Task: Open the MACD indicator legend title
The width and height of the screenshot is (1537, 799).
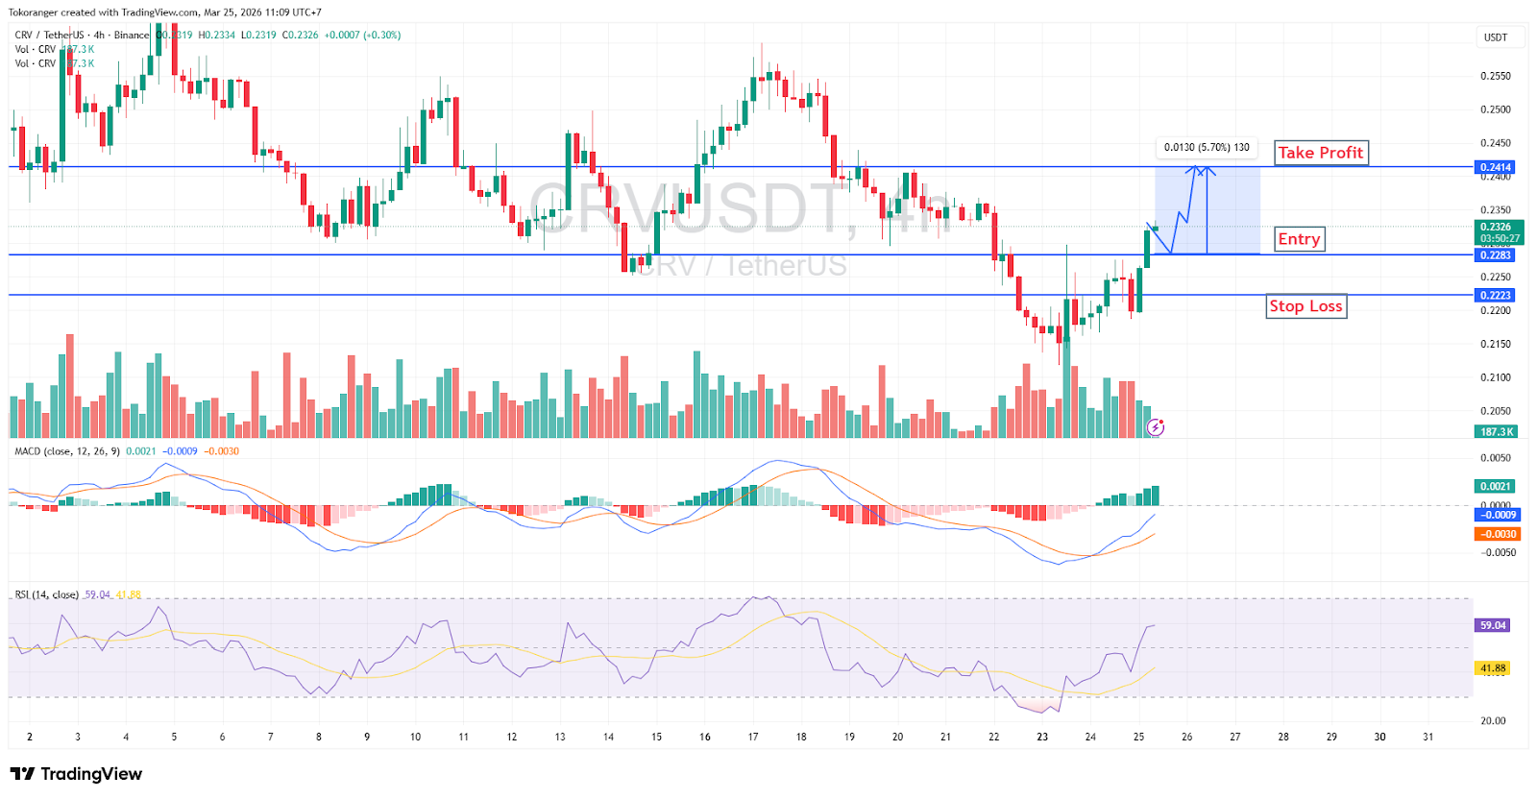Action: click(67, 451)
